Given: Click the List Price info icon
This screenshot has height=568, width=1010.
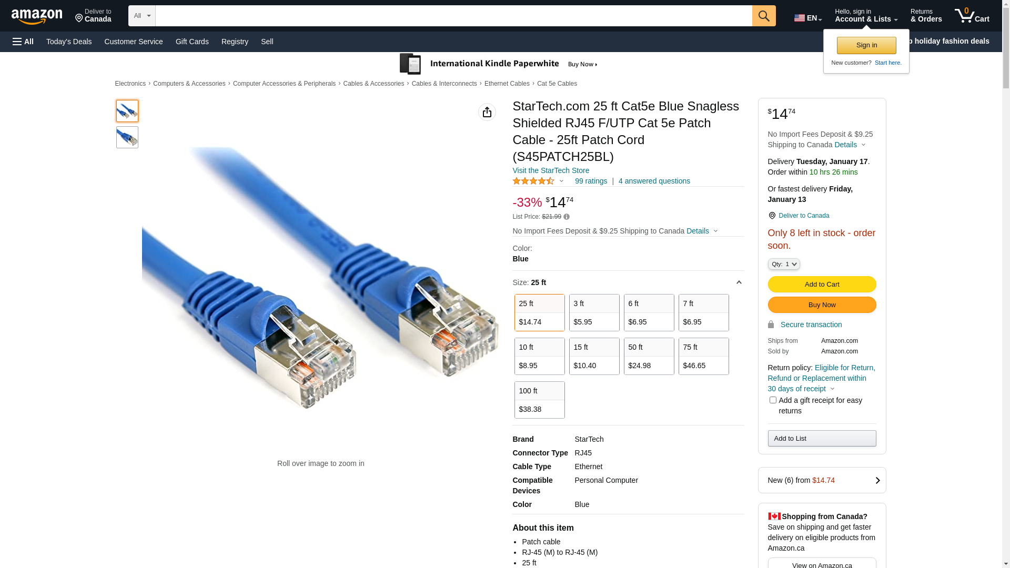Looking at the screenshot, I should click(567, 217).
